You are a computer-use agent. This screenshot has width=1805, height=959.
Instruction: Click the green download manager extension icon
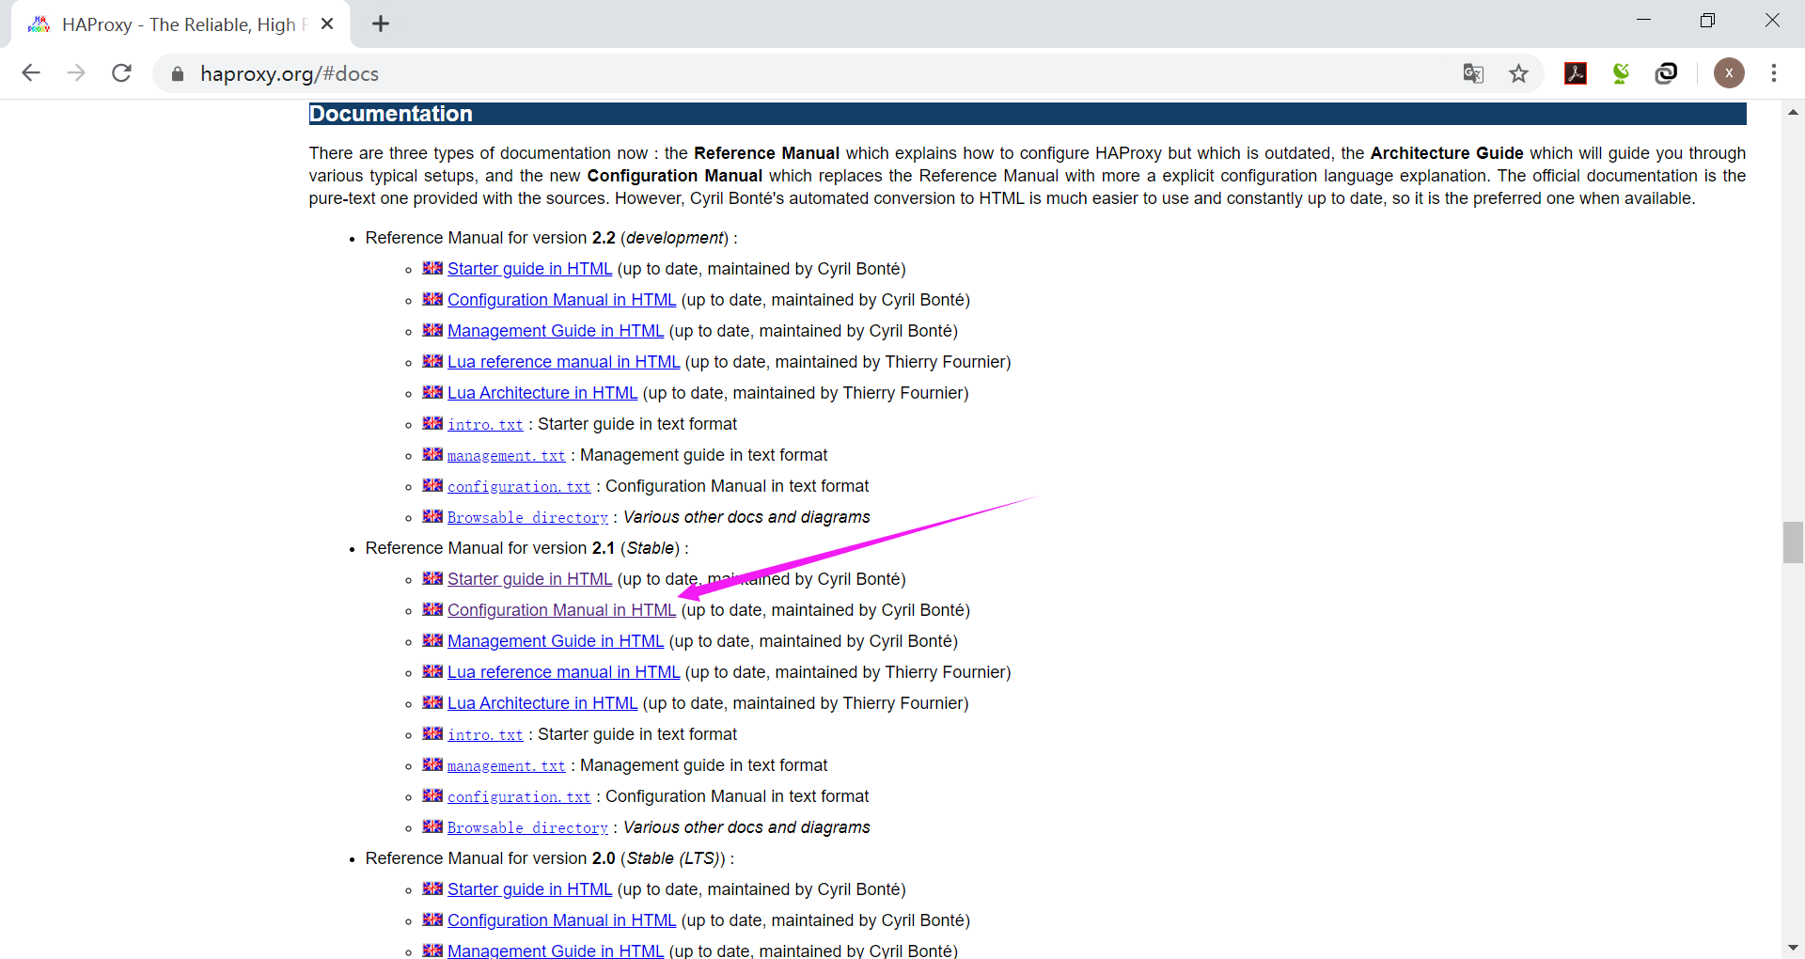pos(1621,73)
